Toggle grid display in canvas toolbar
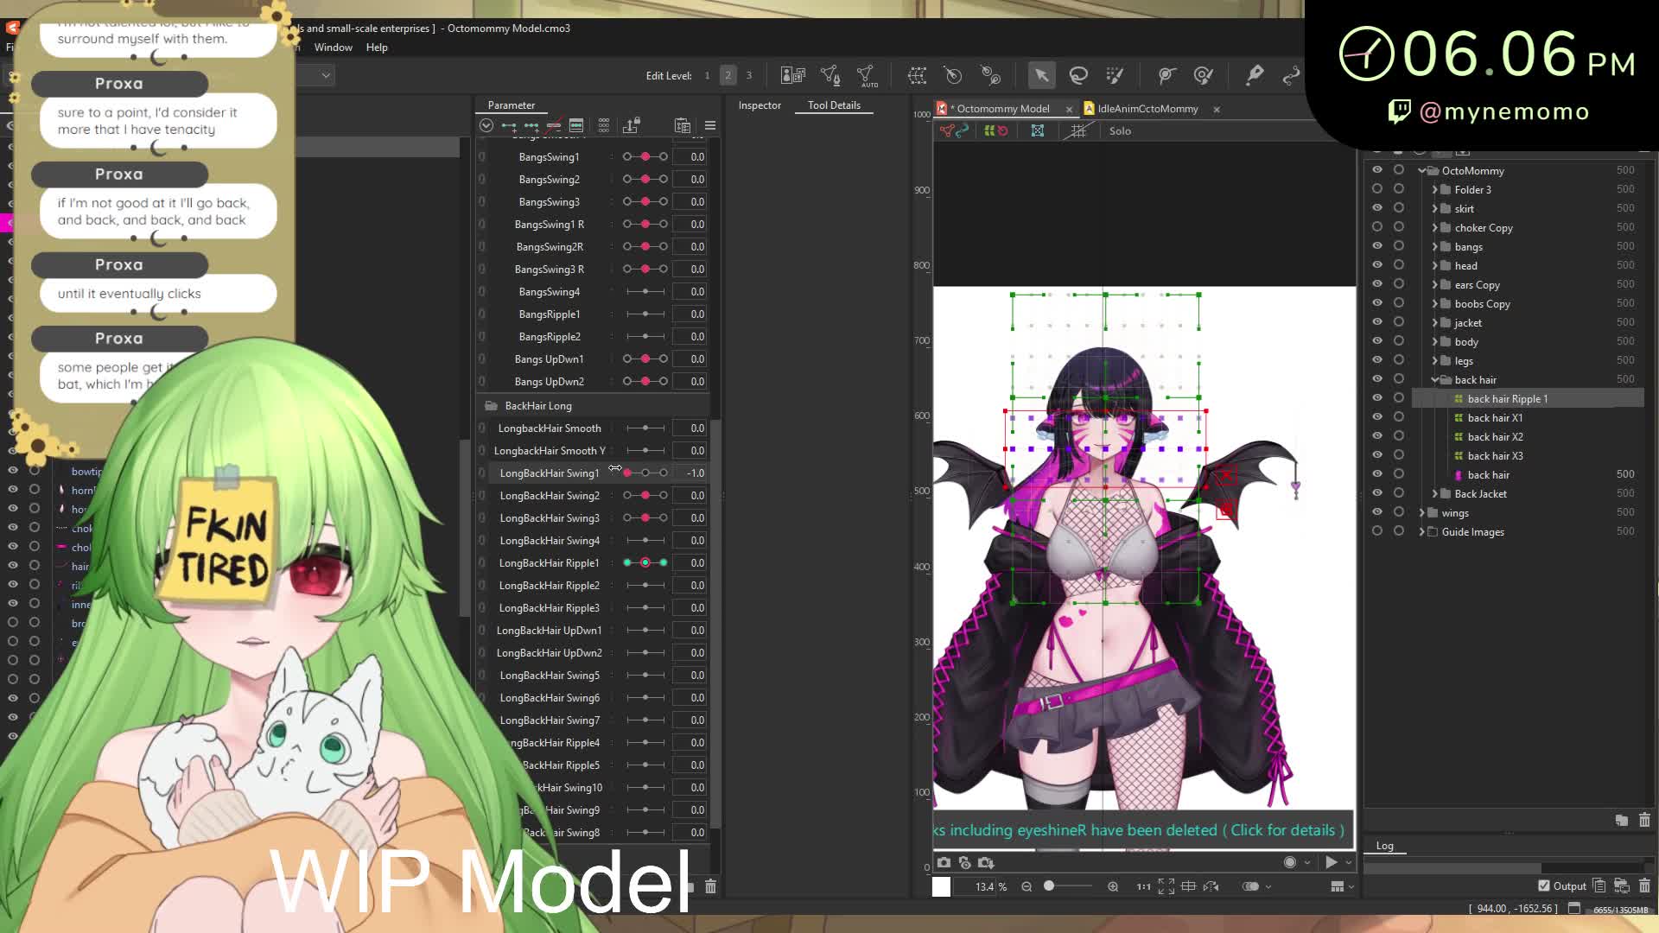The image size is (1659, 933). click(1078, 131)
